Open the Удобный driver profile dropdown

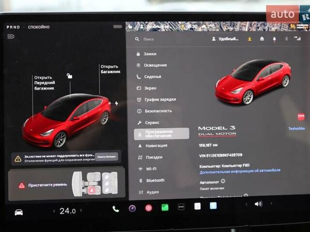click(225, 39)
